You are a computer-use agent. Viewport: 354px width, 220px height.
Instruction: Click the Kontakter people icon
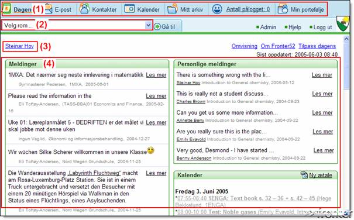coord(84,9)
